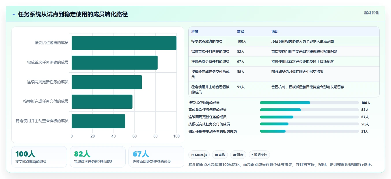Click table cell 连续两周更新任务的成员
Image resolution: width=391 pixels, height=179 pixels.
click(x=210, y=62)
